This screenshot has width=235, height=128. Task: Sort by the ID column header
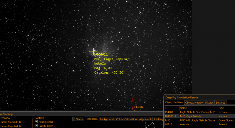[172, 108]
